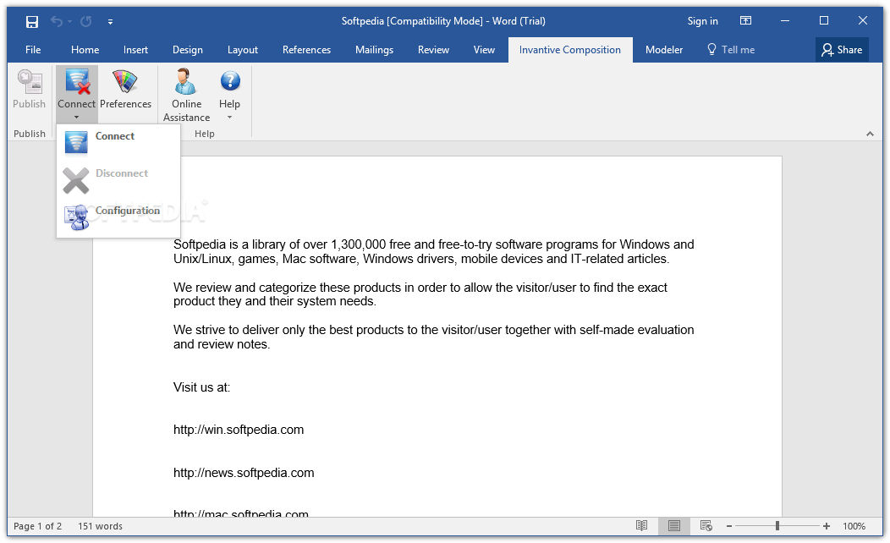Viewport: 890px width, 543px height.
Task: Open the Undo history dropdown arrow
Action: point(70,21)
